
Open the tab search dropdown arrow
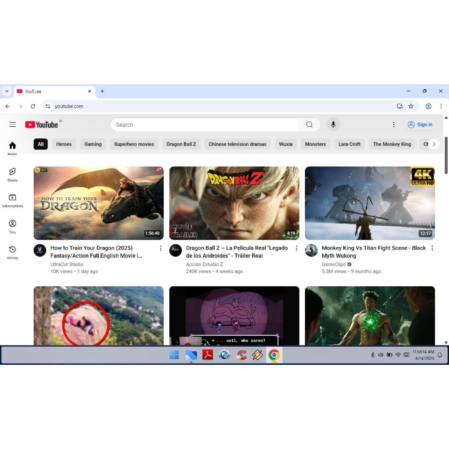coord(7,91)
